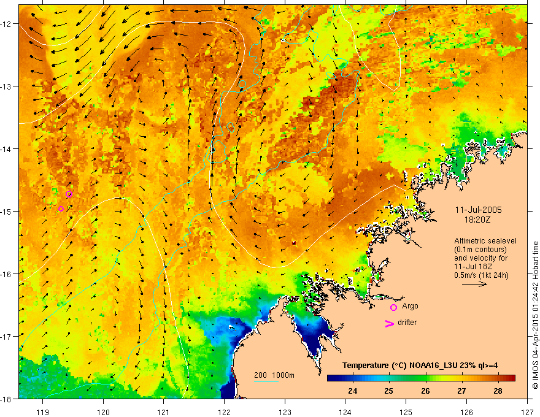
Task: Click the 127 longitude axis label
Action: point(528,402)
